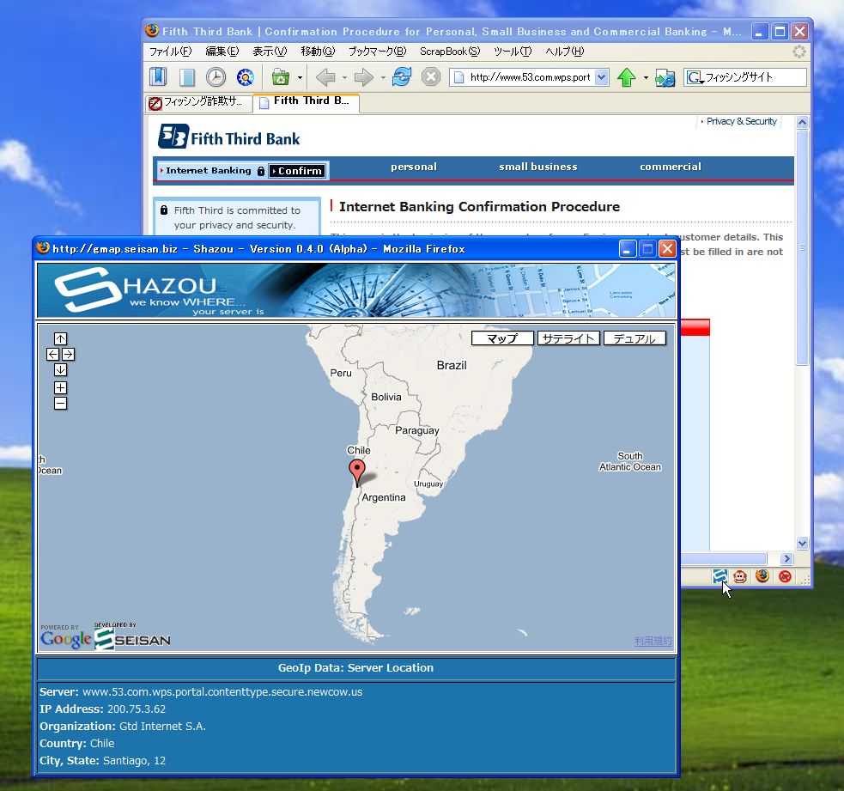Open the bookmarks sidebar icon in toolbar

(158, 77)
